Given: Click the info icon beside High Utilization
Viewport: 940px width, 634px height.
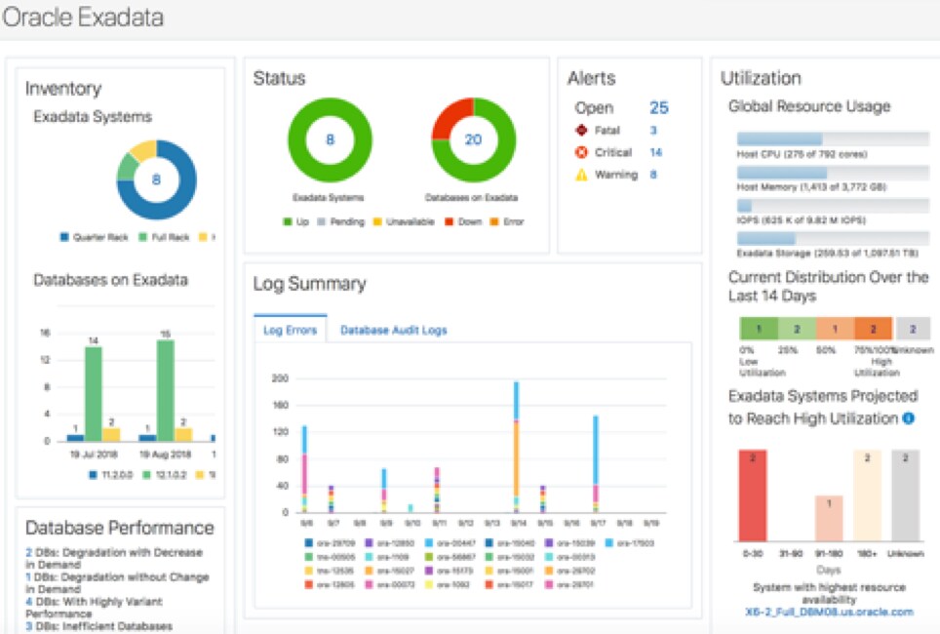Looking at the screenshot, I should pos(908,418).
